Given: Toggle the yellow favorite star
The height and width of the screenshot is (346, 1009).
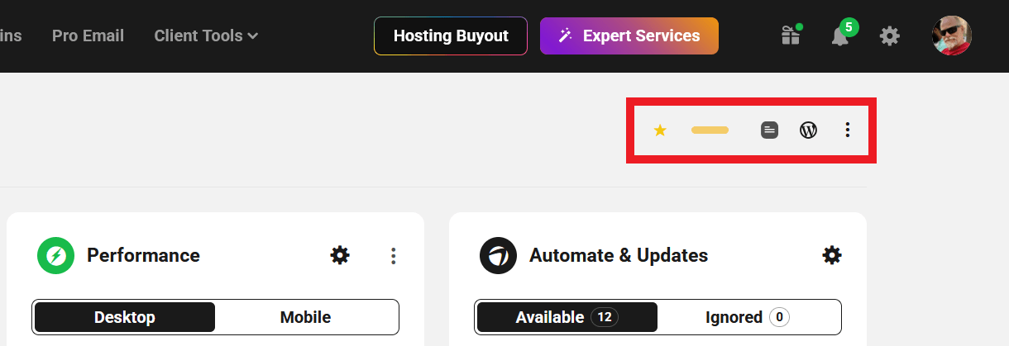Looking at the screenshot, I should pyautogui.click(x=660, y=130).
